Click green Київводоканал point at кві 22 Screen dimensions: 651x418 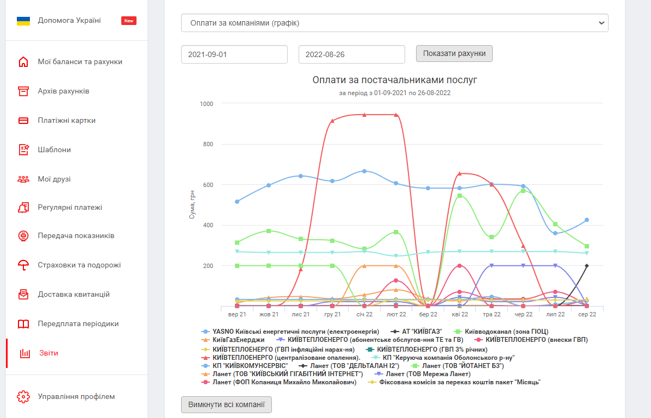460,196
